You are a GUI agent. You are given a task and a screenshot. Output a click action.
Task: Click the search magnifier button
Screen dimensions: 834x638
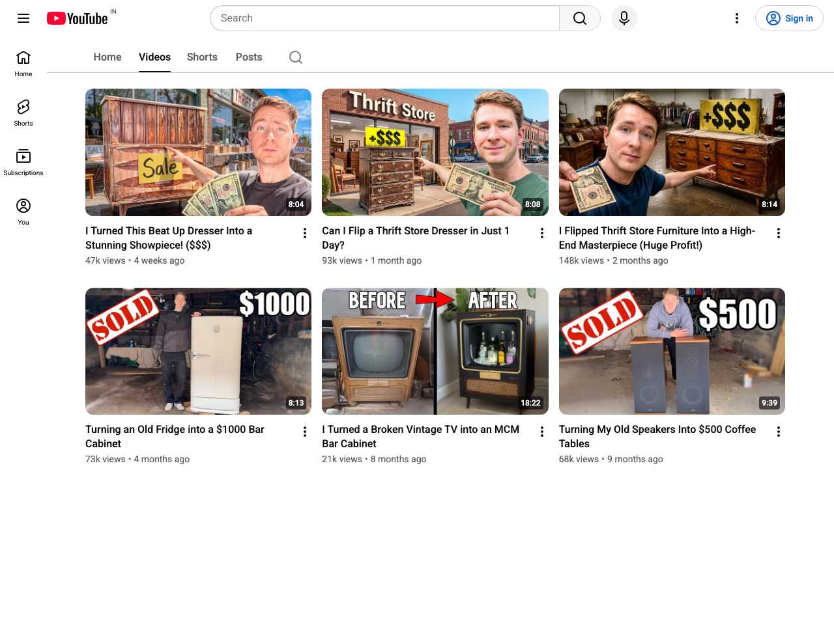point(580,18)
